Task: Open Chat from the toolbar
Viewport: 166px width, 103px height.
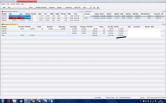Action: 84,7
